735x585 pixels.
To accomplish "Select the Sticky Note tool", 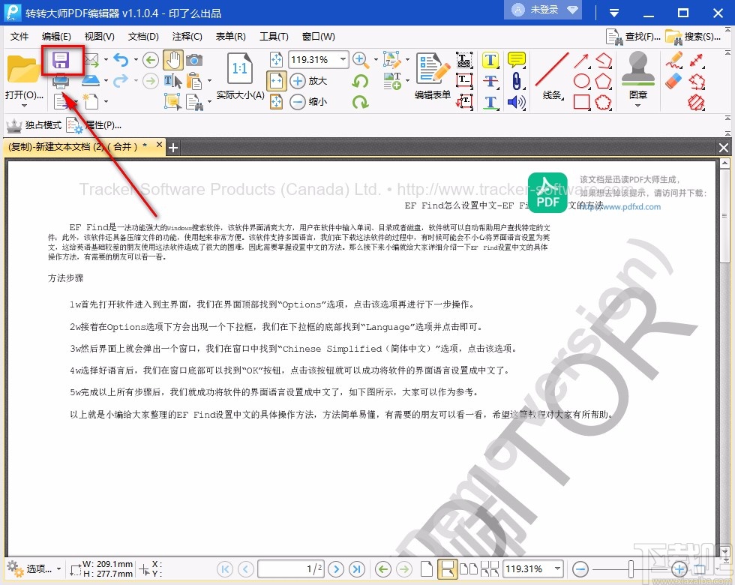I will click(516, 59).
